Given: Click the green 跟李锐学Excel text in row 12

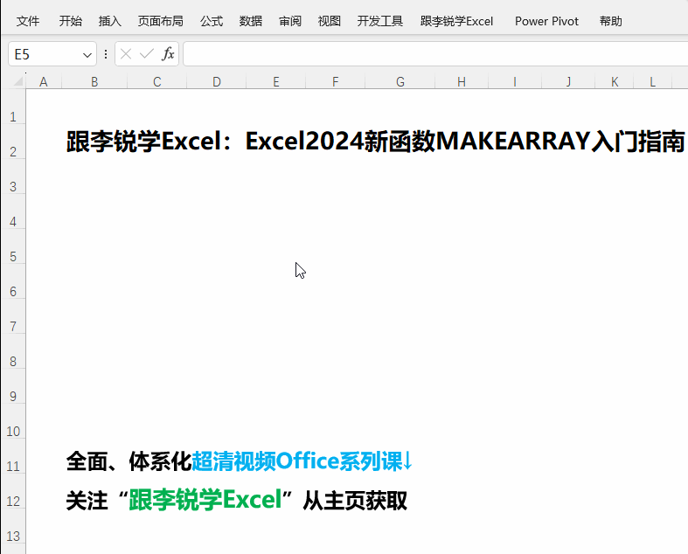Looking at the screenshot, I should 205,500.
